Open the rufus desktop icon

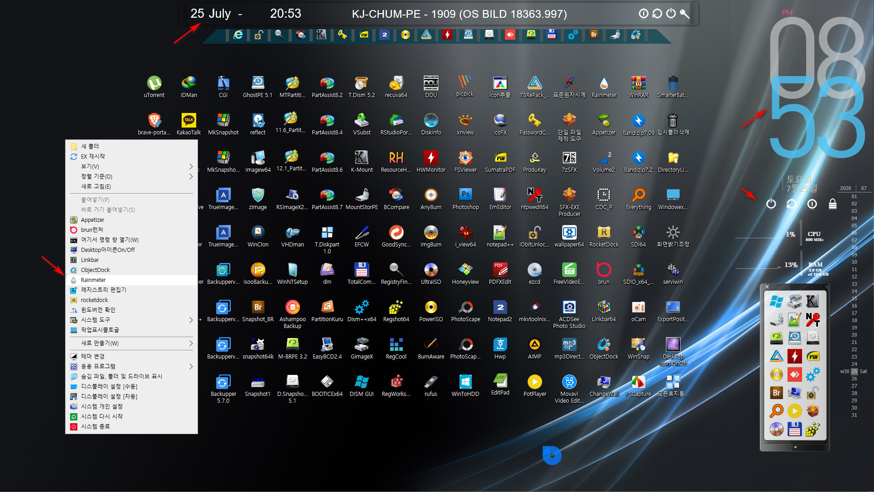(x=431, y=385)
